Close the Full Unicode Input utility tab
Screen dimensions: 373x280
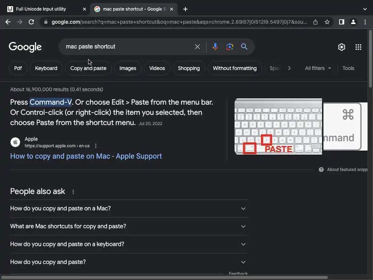click(84, 9)
